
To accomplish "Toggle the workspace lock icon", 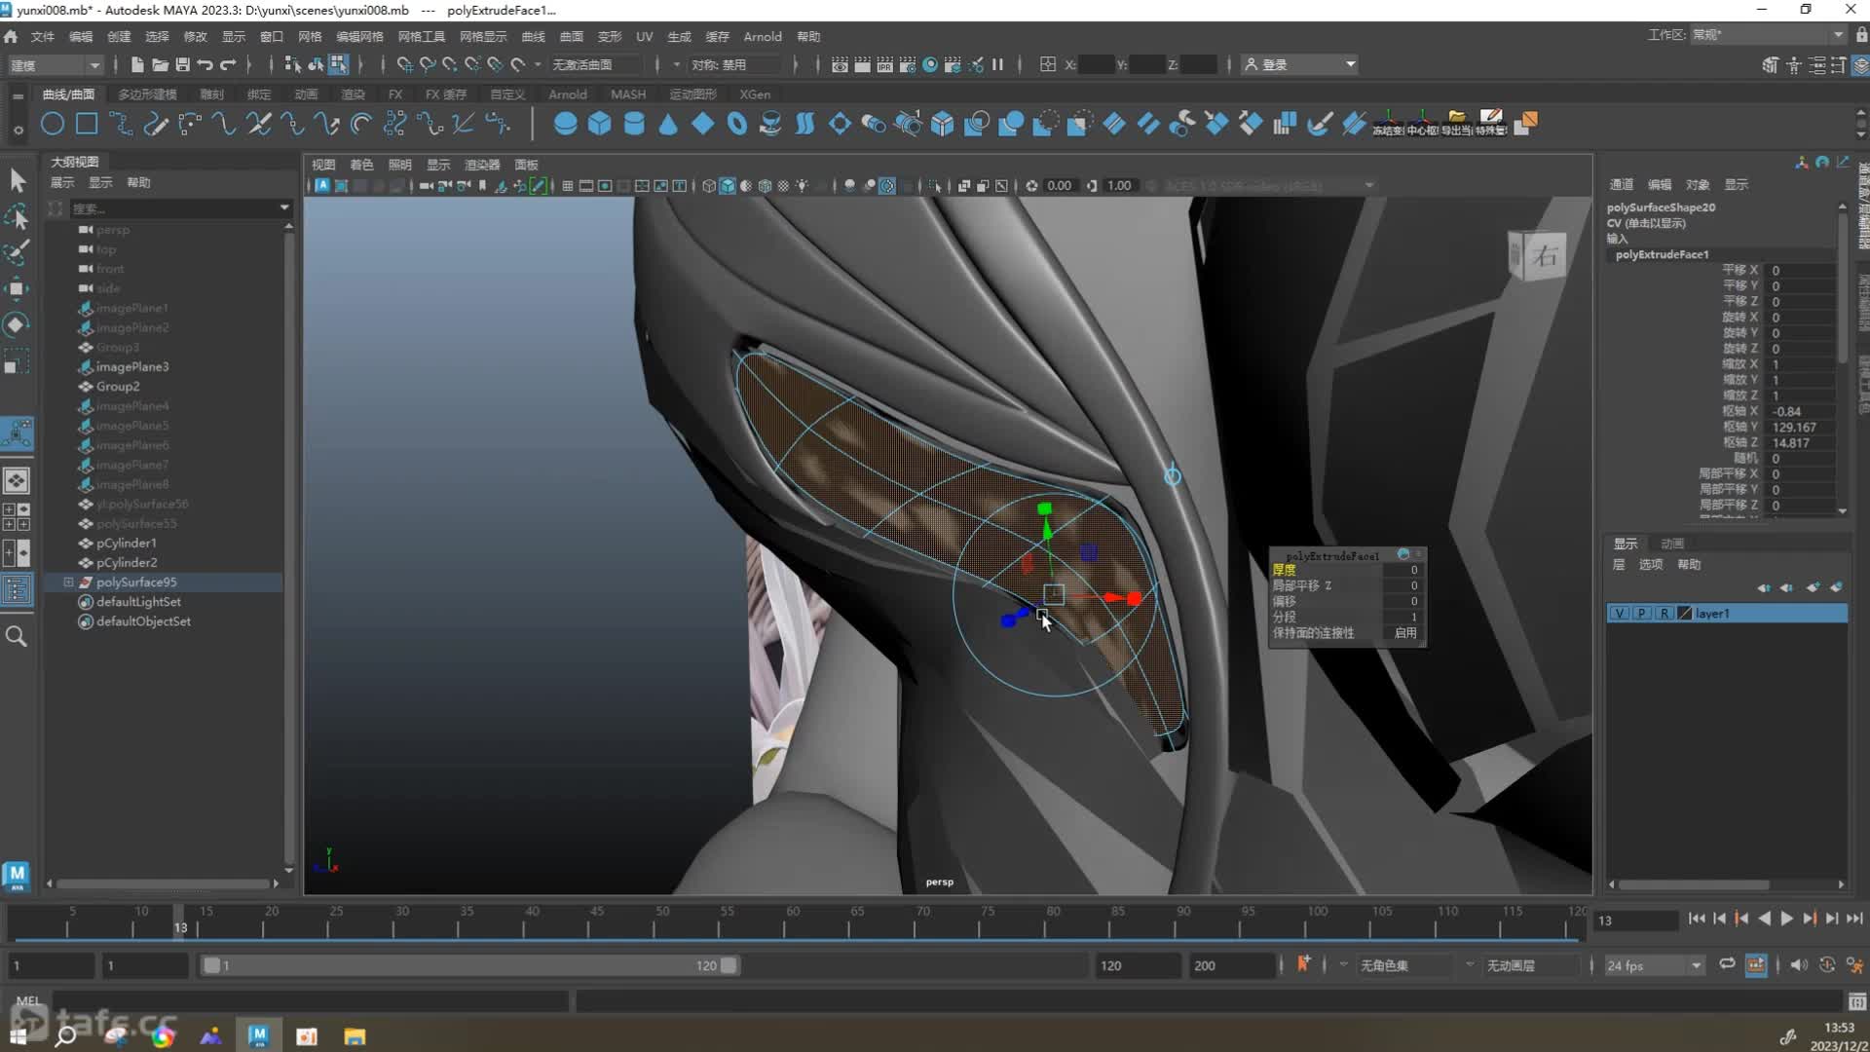I will 1861,35.
